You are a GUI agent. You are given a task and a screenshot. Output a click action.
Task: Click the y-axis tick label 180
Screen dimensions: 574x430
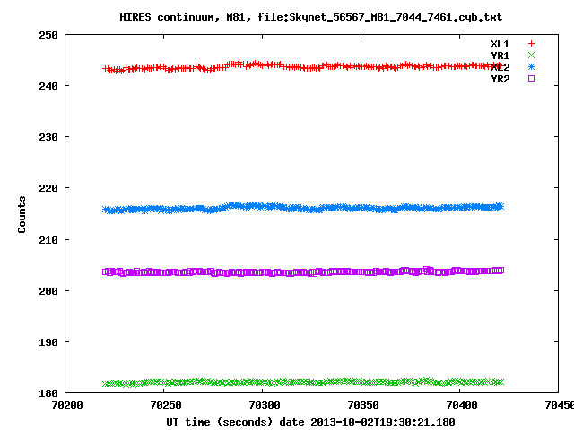(x=48, y=393)
